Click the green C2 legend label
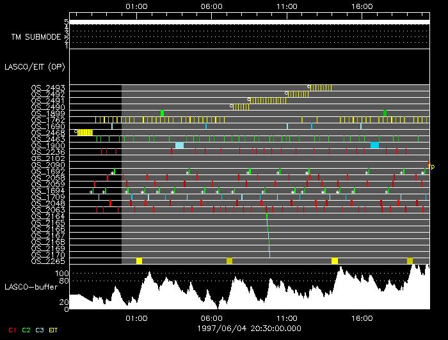The image size is (448, 340). [26, 330]
